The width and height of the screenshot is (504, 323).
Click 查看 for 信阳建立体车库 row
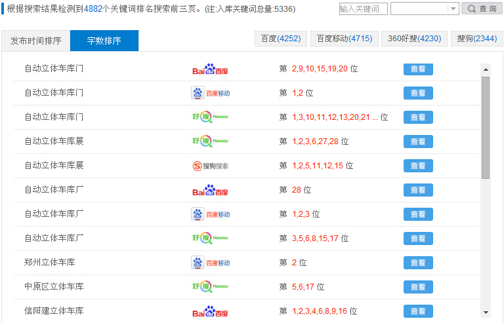tap(418, 311)
